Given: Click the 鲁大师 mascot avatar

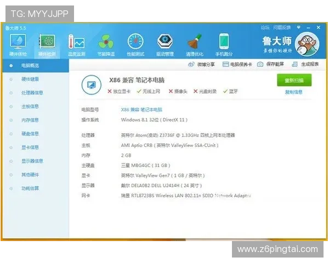Looking at the screenshot, I should (308, 43).
